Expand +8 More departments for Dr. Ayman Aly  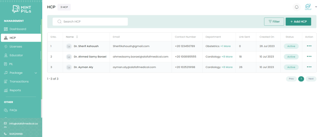[227, 67]
